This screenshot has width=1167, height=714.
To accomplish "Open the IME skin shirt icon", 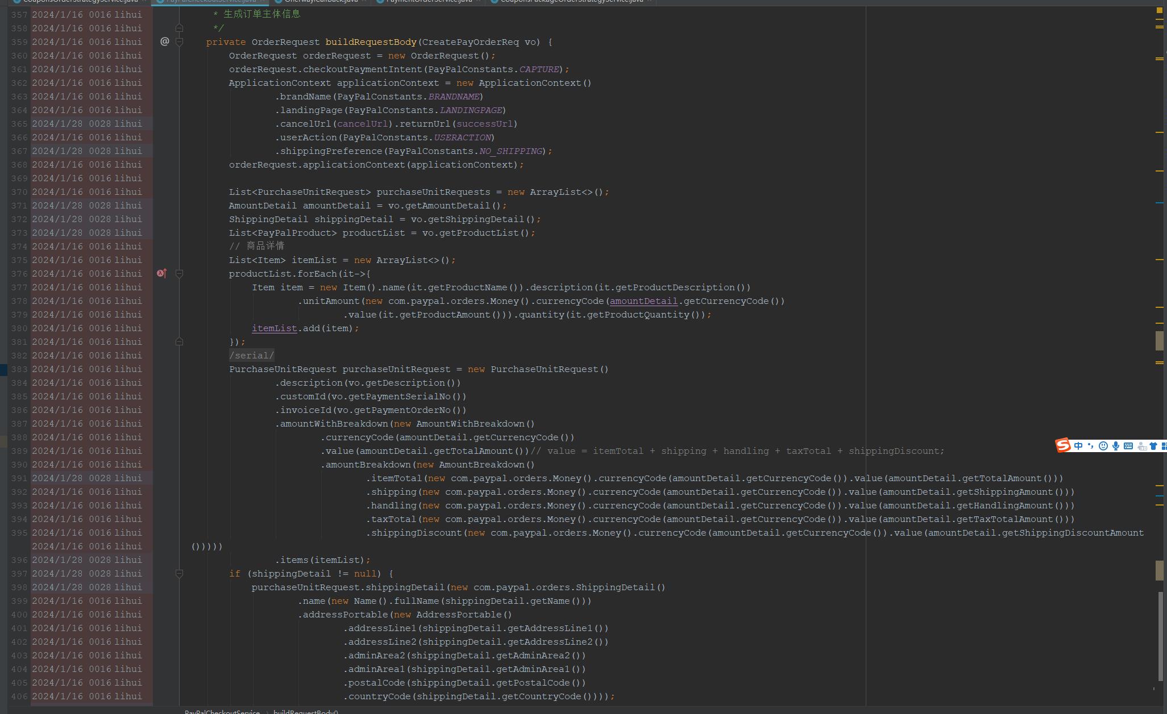I will coord(1153,446).
